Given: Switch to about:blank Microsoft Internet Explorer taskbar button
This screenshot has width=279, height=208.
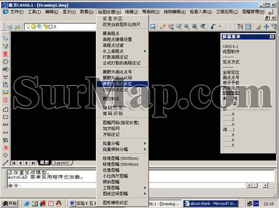Looking at the screenshot, I should pos(211,204).
